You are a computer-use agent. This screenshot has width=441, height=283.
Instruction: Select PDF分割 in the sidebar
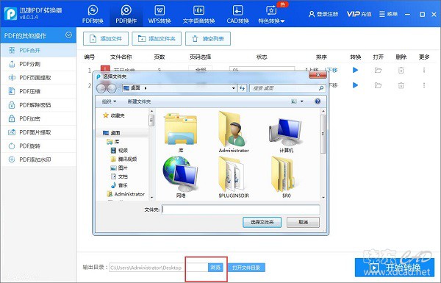(38, 64)
